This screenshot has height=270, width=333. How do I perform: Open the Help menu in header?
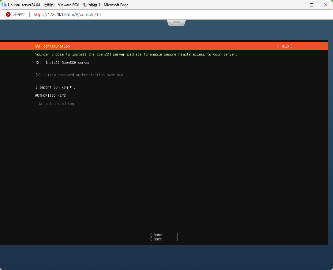(285, 46)
